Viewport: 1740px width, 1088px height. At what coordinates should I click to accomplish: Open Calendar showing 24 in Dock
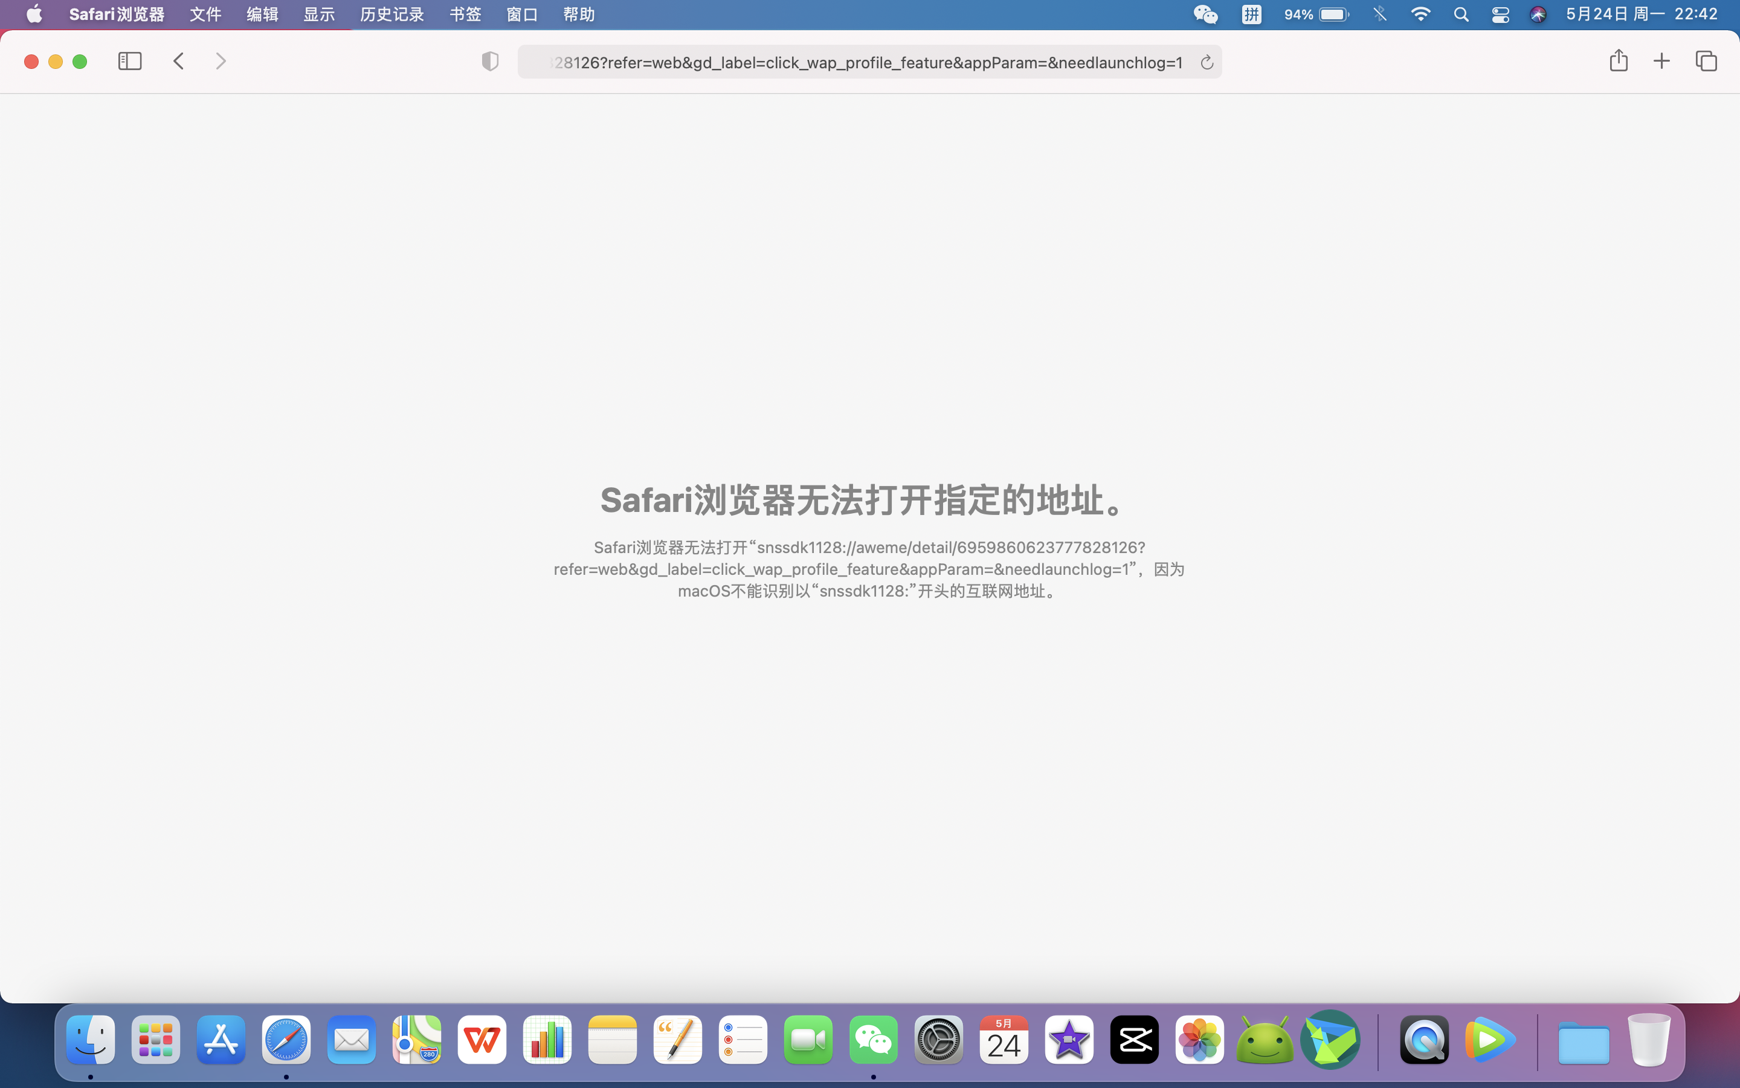tap(1005, 1040)
